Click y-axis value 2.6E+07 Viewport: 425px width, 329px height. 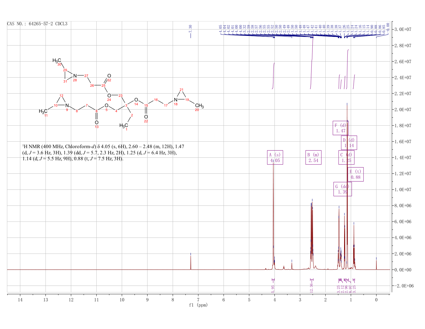[x=403, y=62]
